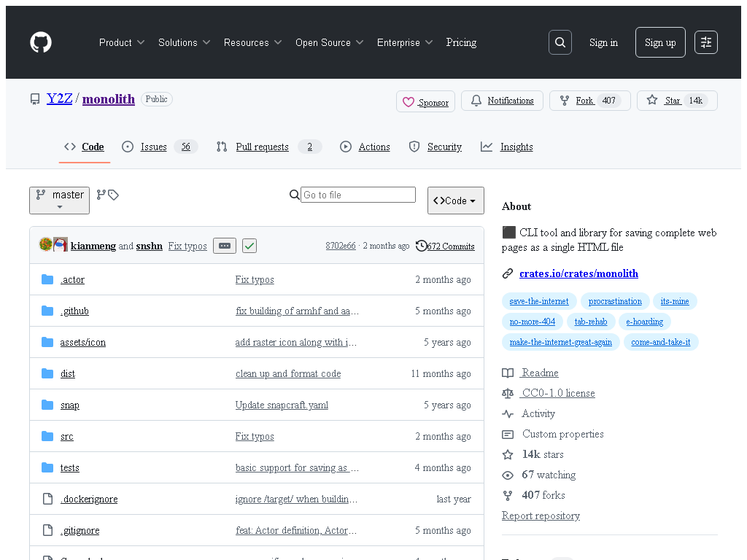View tags via the tag icon

(113, 195)
